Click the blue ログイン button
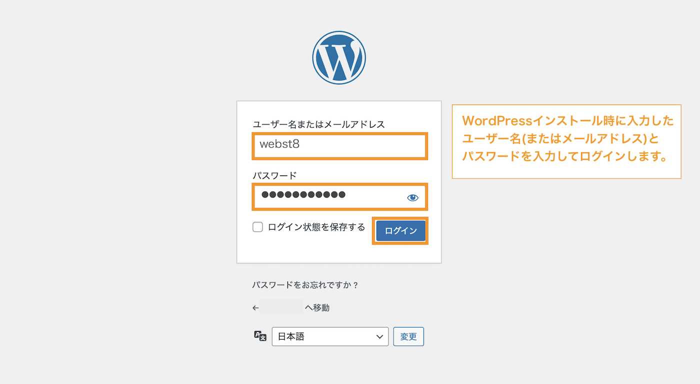700x384 pixels. (x=400, y=231)
